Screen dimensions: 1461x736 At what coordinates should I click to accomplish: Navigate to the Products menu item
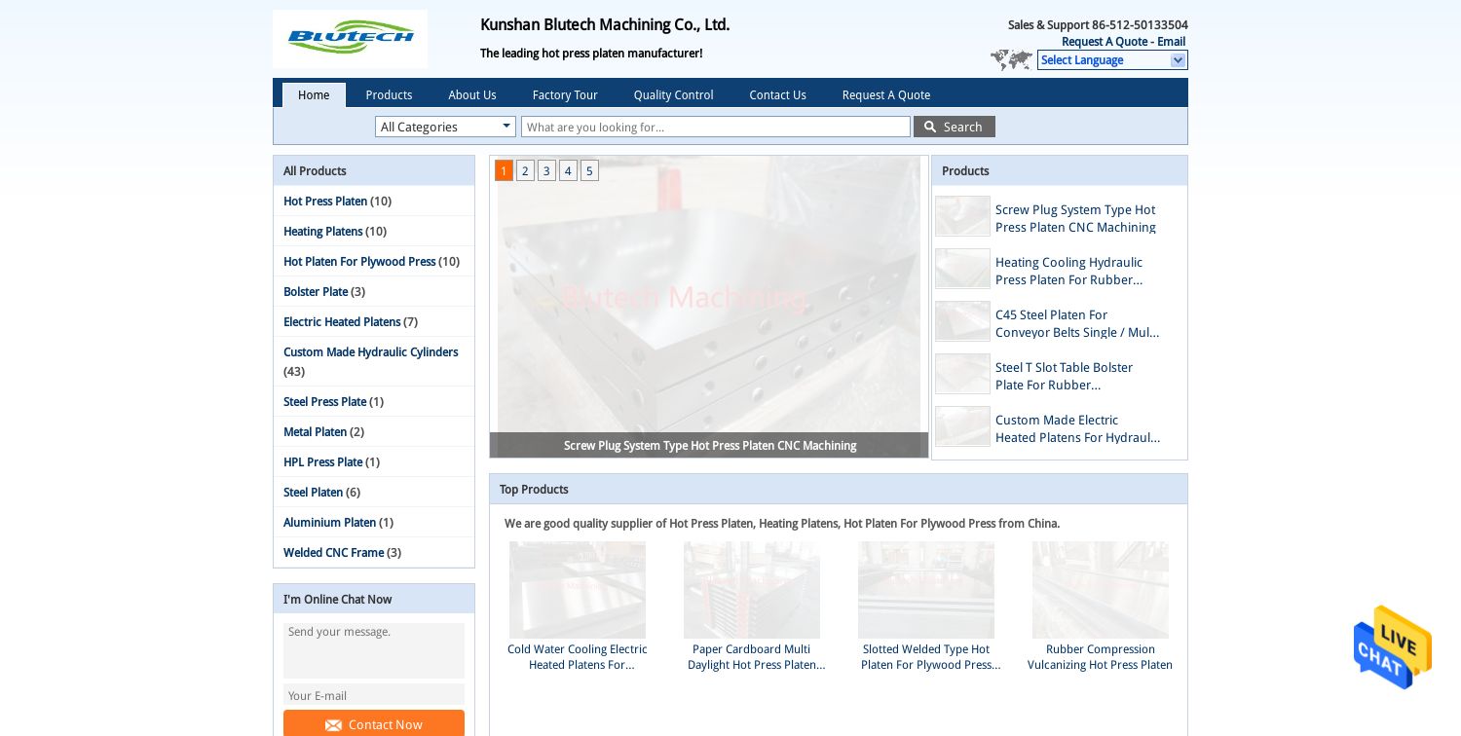[389, 94]
